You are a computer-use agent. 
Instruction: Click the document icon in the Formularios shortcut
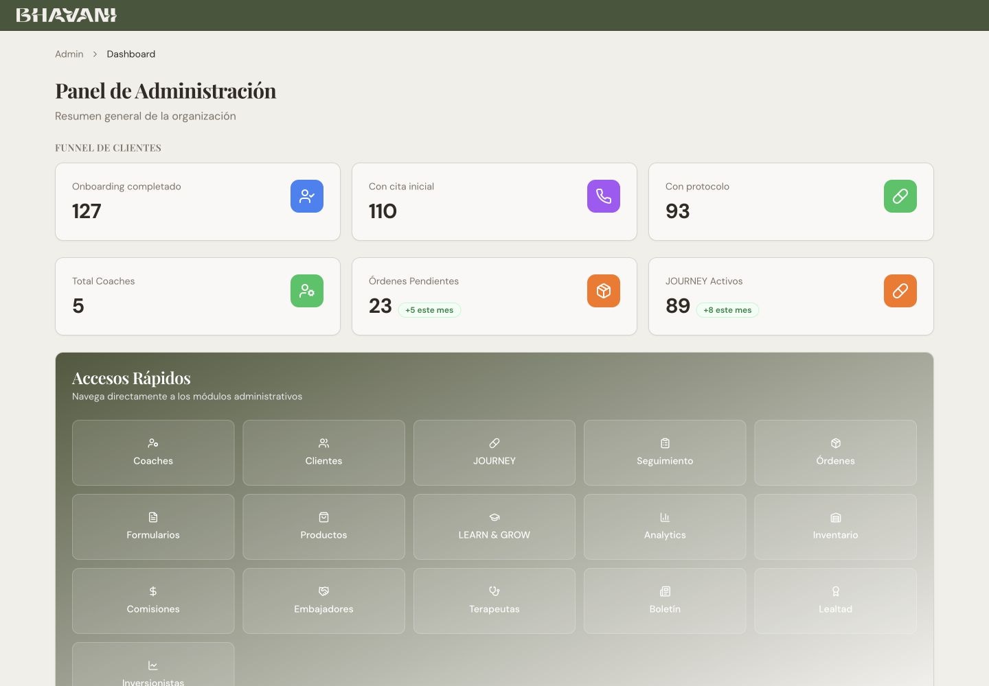pyautogui.click(x=153, y=517)
